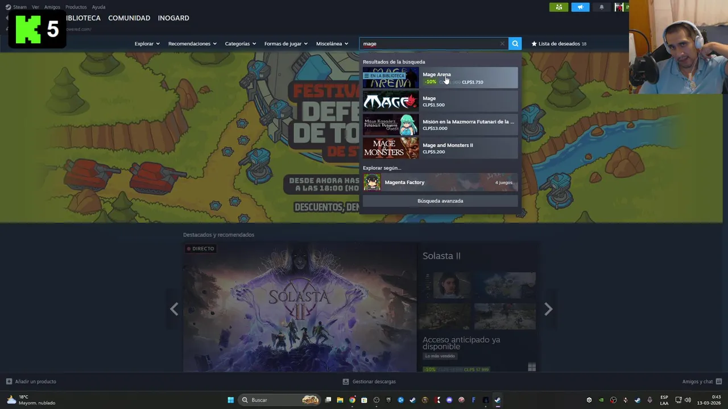
Task: Open Task View in the taskbar
Action: coord(328,400)
